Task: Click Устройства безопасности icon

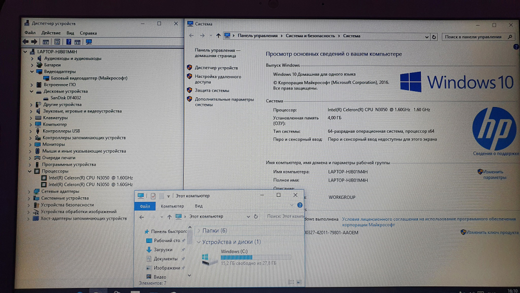Action: point(36,205)
